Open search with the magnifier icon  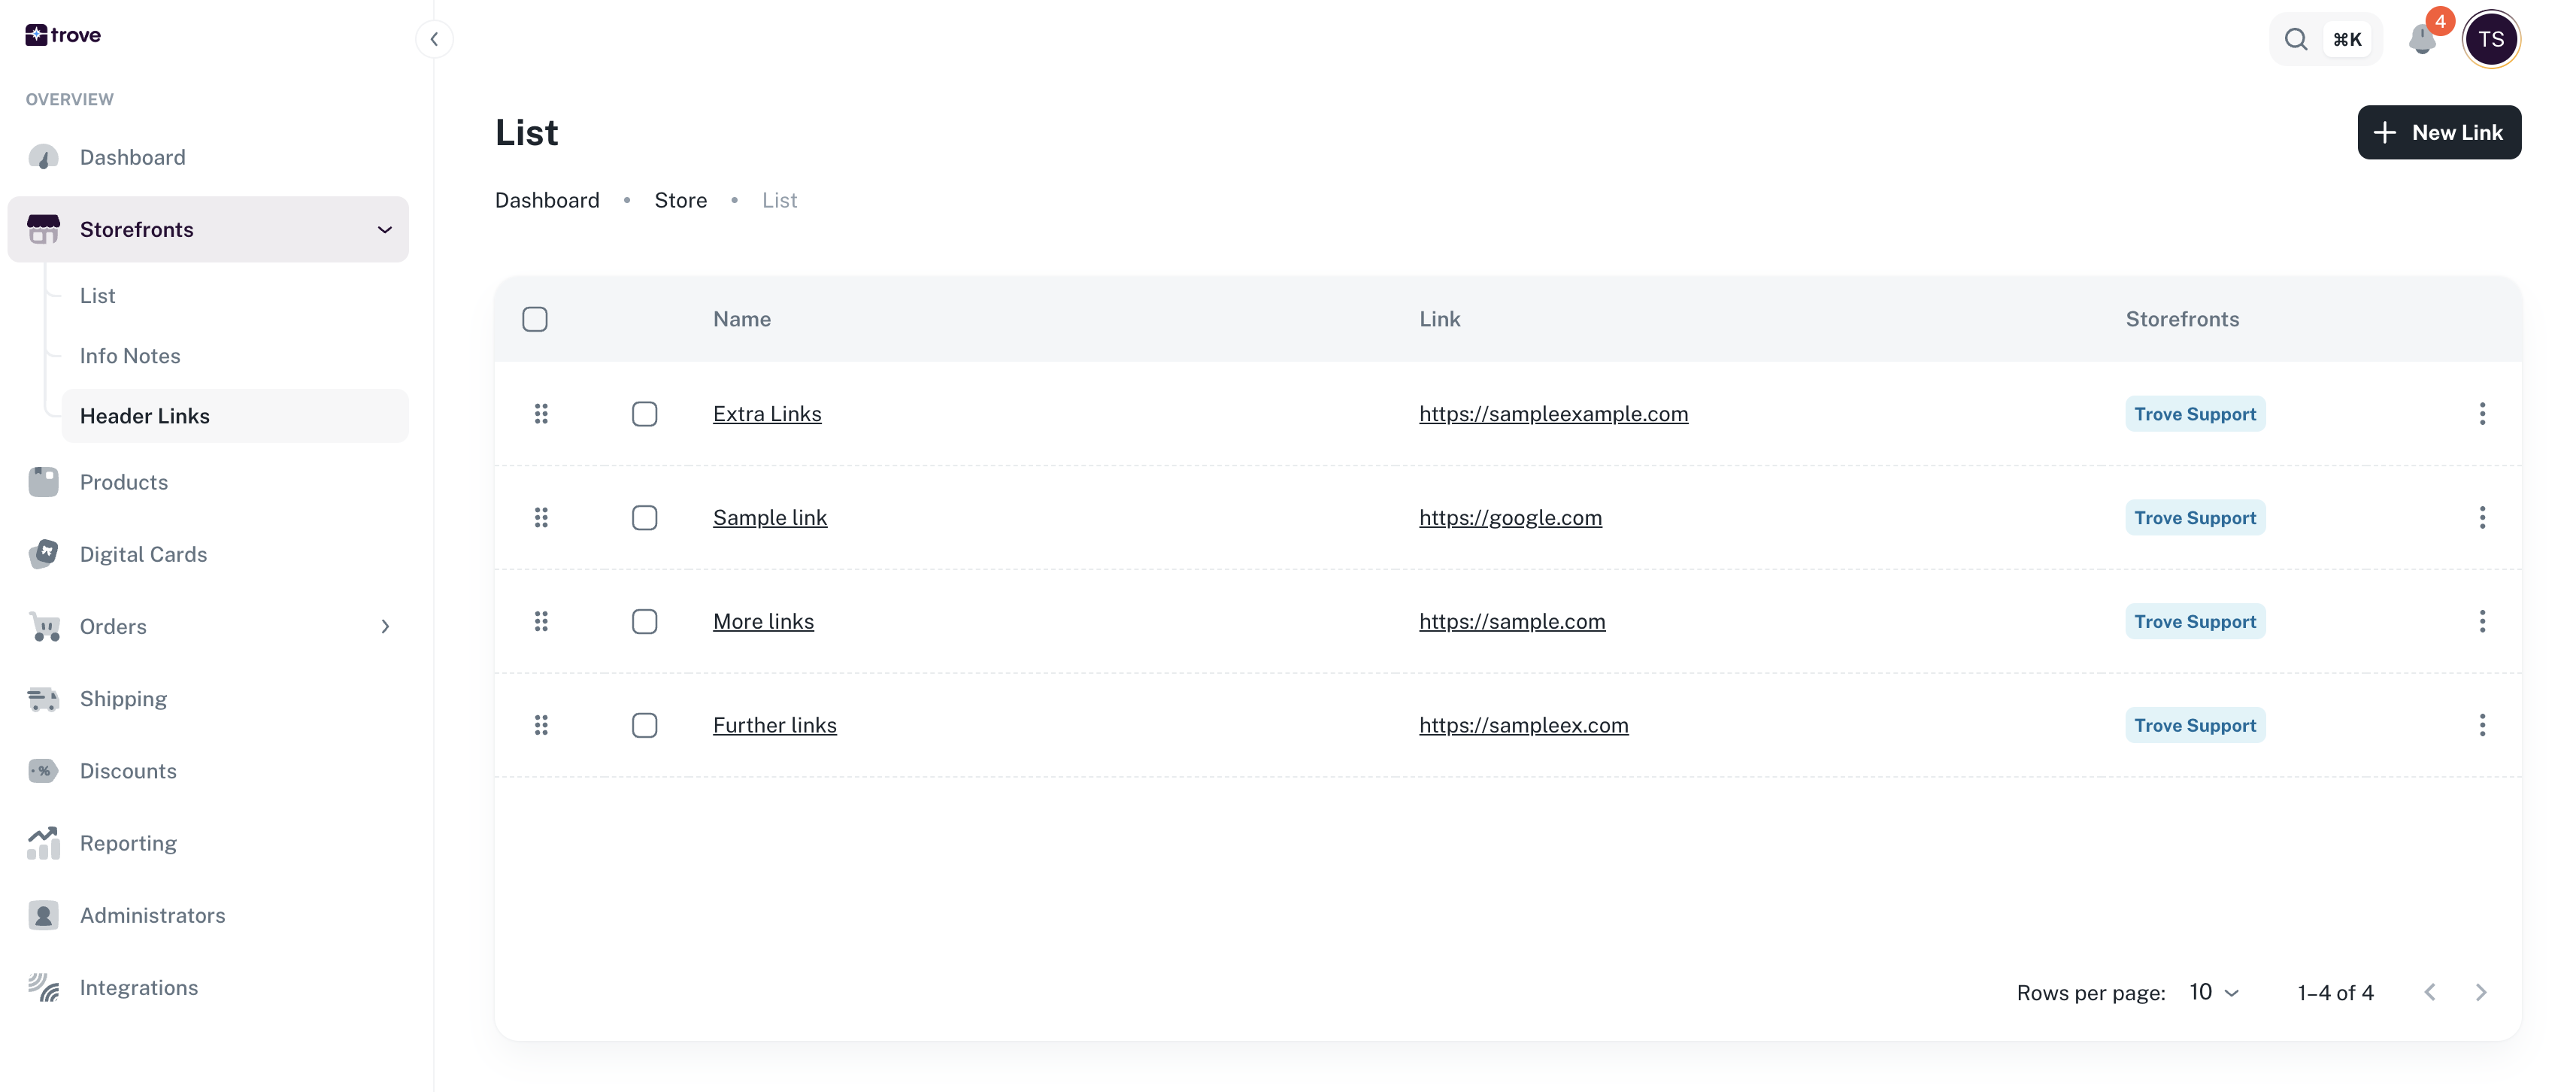click(x=2296, y=40)
